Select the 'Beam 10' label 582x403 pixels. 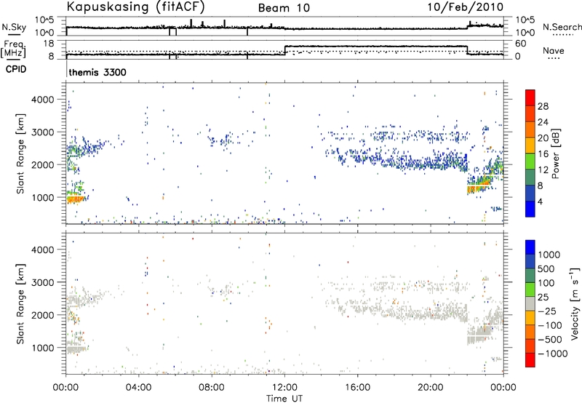pos(284,8)
